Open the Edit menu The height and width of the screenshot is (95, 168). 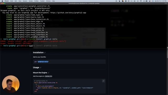coord(16,1)
